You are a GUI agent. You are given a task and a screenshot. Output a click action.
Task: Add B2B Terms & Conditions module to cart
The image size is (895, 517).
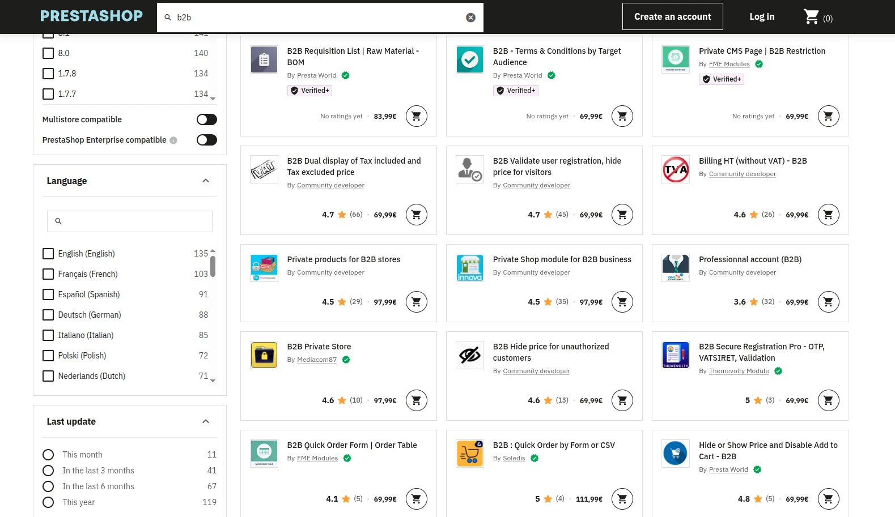point(622,116)
